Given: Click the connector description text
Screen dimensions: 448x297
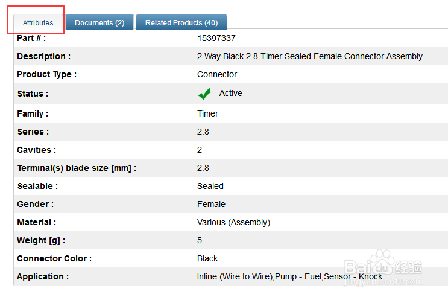Looking at the screenshot, I should tap(310, 56).
